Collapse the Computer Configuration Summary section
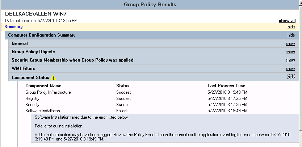The width and height of the screenshot is (302, 147). pos(291,35)
